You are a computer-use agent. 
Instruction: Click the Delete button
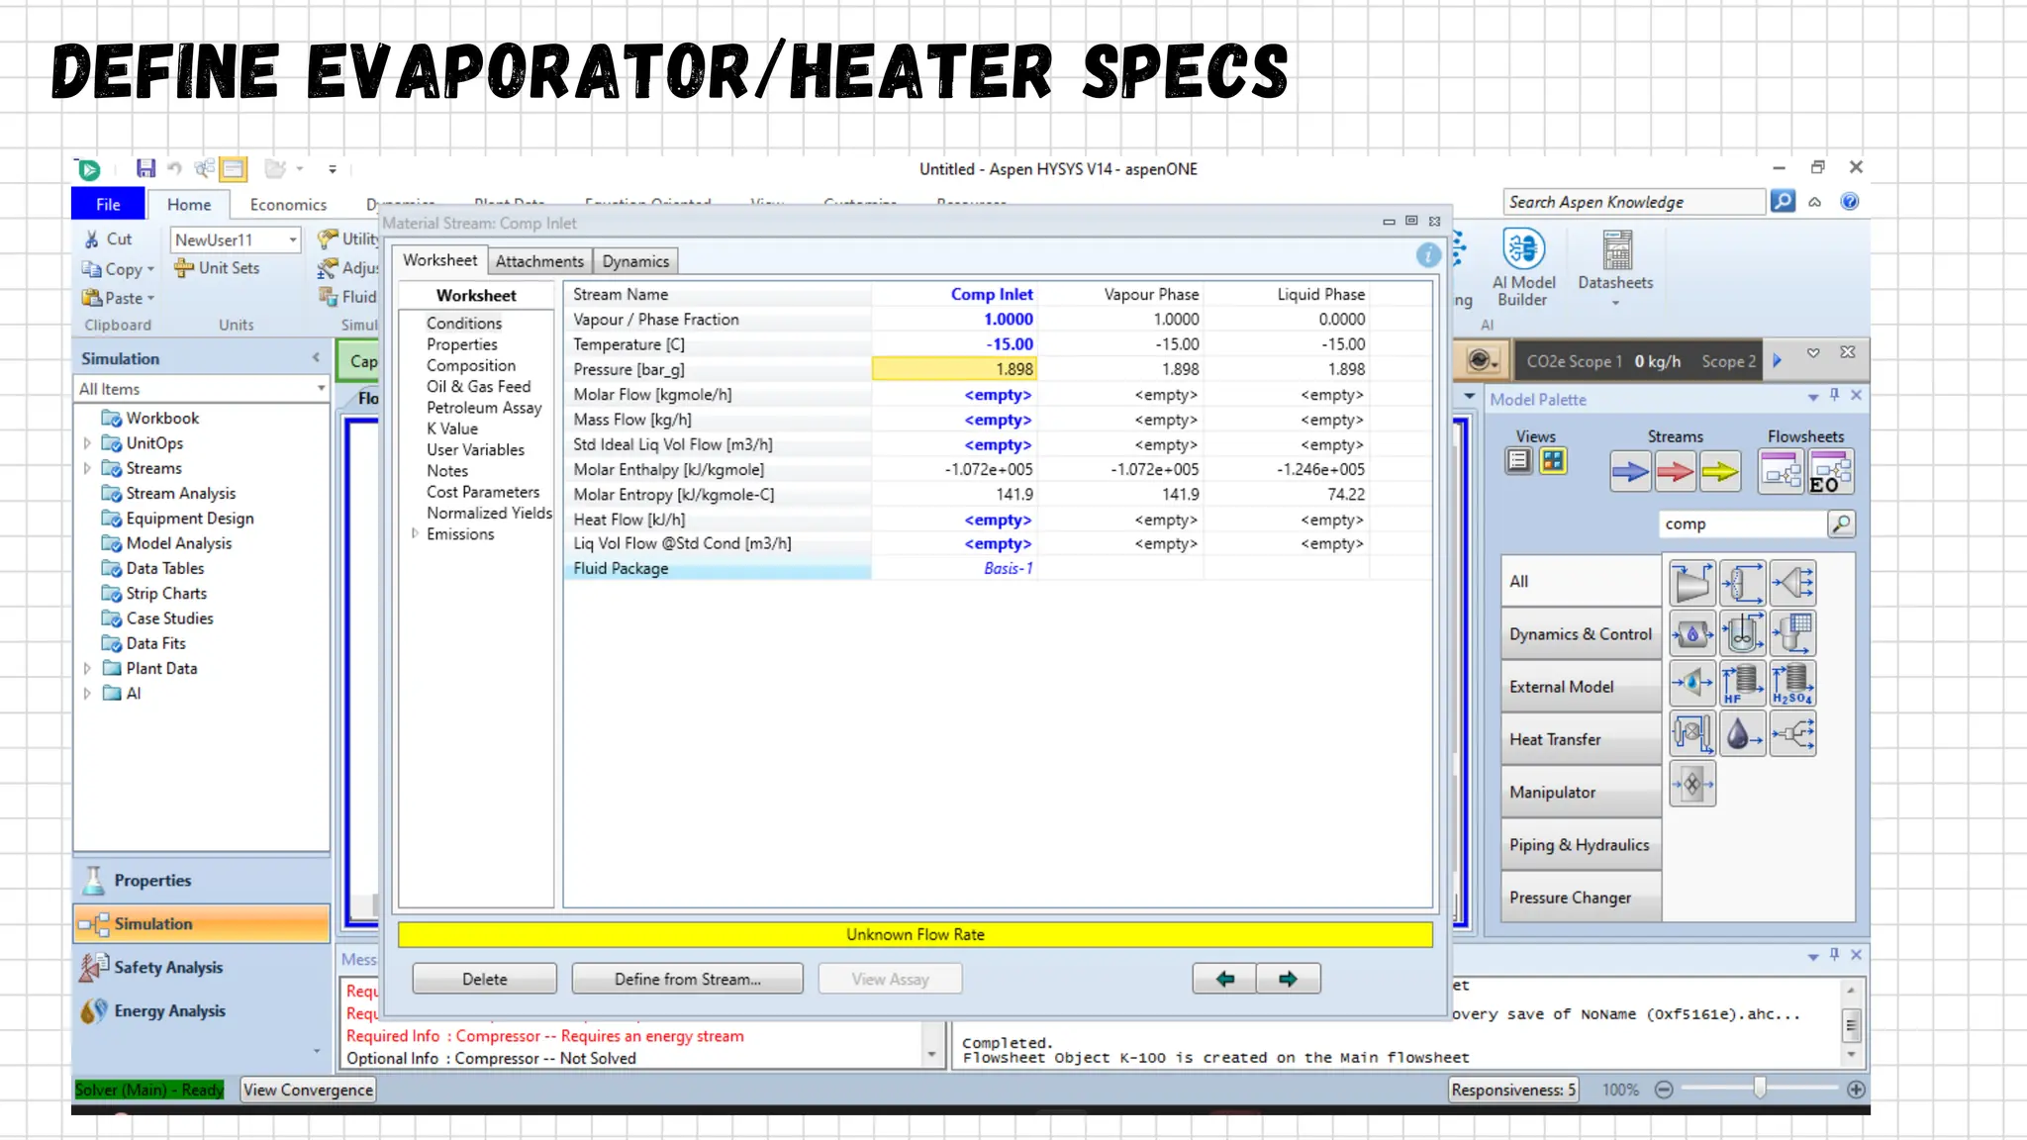point(484,979)
